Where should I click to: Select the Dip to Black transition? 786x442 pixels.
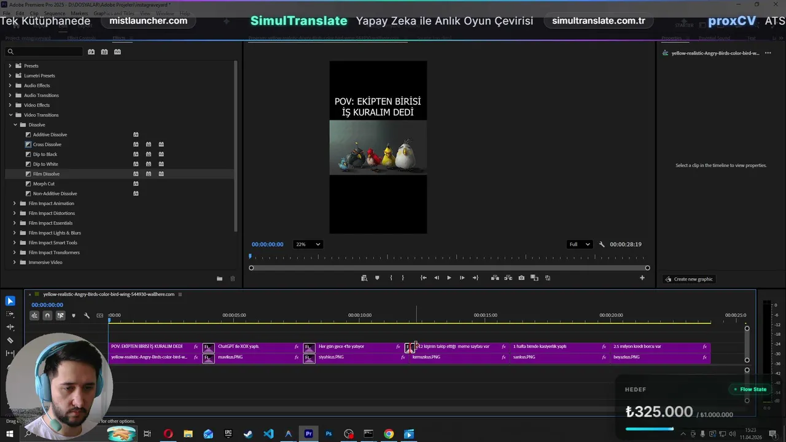point(45,154)
